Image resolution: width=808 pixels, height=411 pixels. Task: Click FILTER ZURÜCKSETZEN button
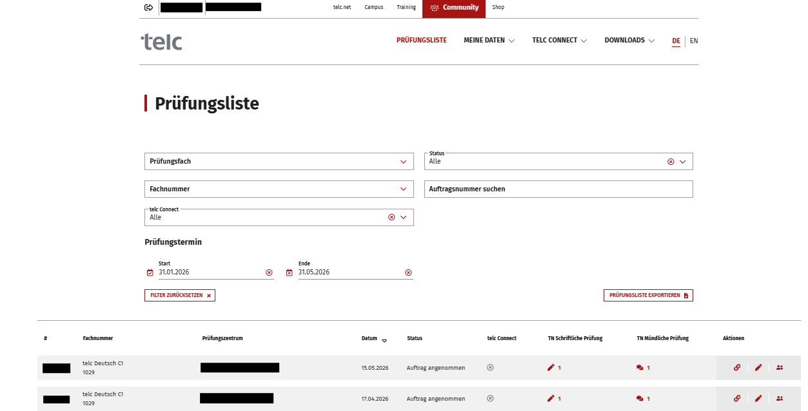(180, 295)
